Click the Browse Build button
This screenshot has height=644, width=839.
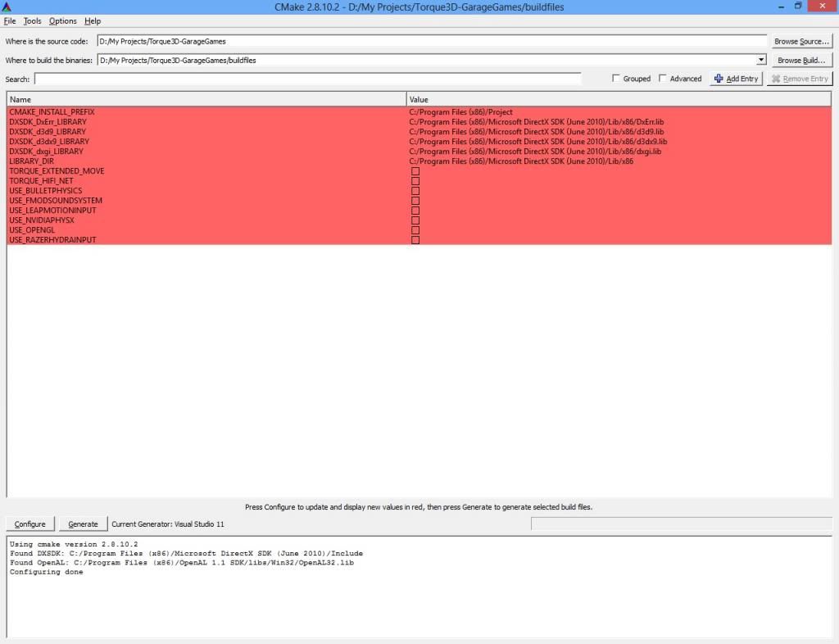click(801, 60)
